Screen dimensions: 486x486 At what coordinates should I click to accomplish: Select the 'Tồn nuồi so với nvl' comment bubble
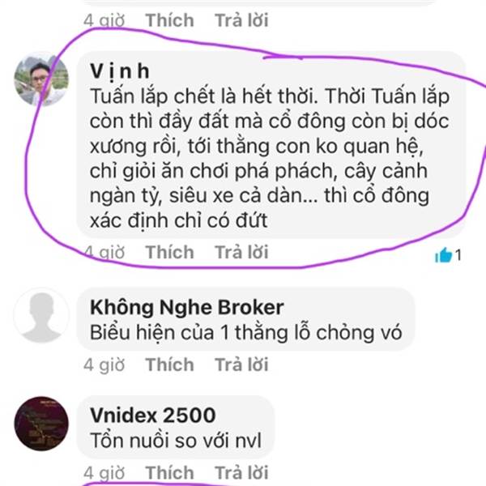tap(176, 427)
